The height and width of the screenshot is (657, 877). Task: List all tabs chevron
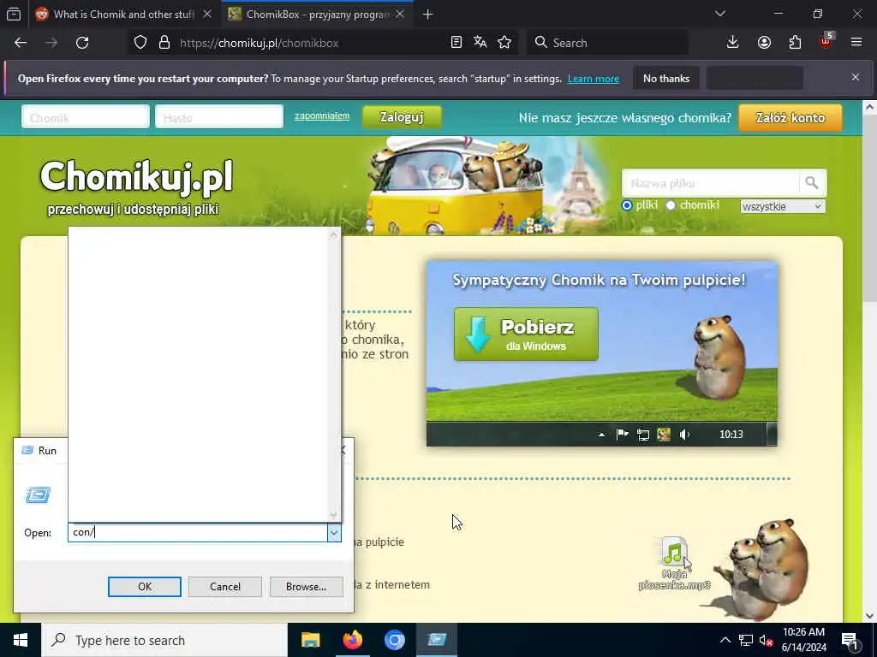(x=720, y=14)
